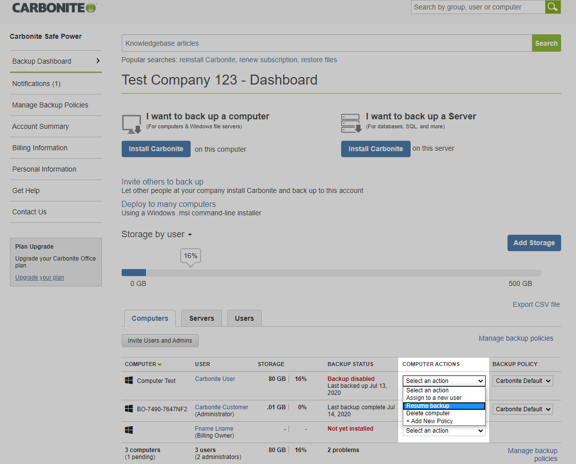Viewport: 576px width, 464px height.
Task: Click Windows icon beside Computer Test
Action: [129, 380]
